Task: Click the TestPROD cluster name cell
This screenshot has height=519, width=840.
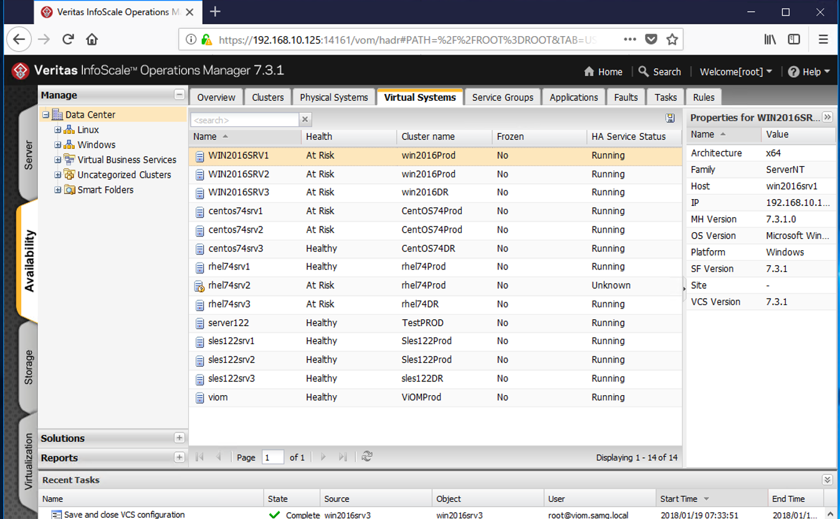Action: (x=421, y=323)
